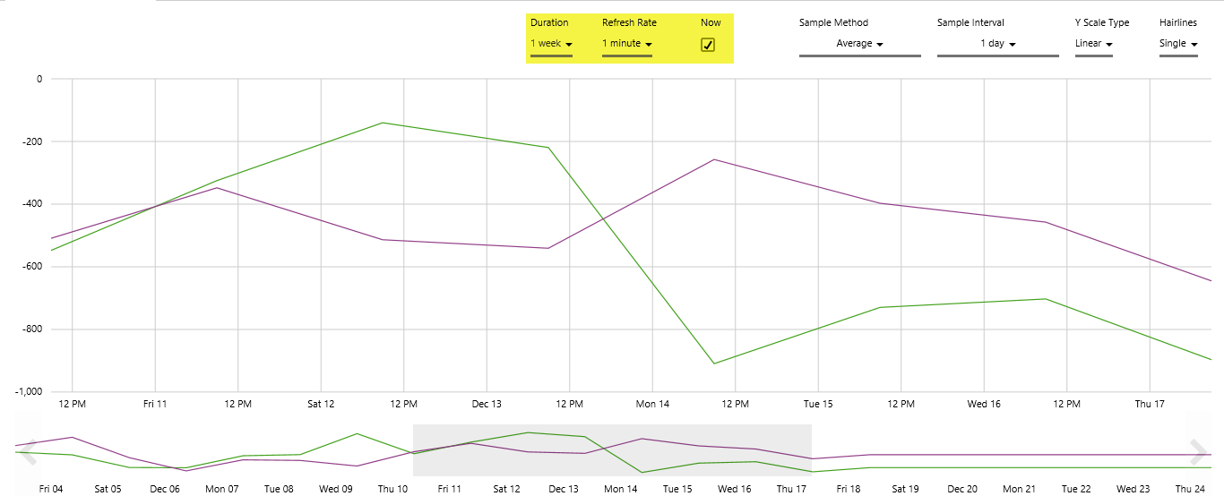Click green line lowest point after Mon 14
This screenshot has height=496, width=1224.
coord(714,363)
